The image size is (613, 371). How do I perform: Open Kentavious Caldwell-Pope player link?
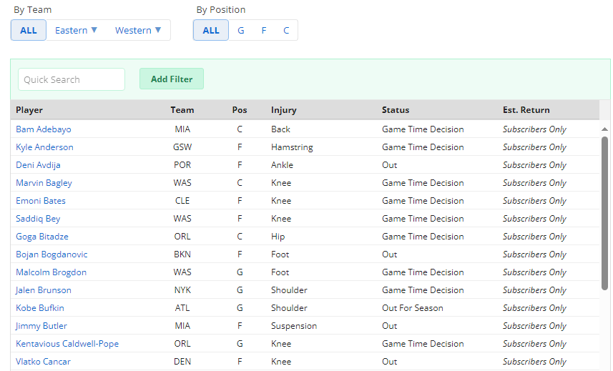coord(67,344)
